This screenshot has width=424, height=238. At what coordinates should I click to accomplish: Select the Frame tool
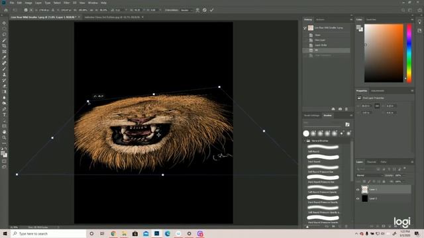pos(4,52)
